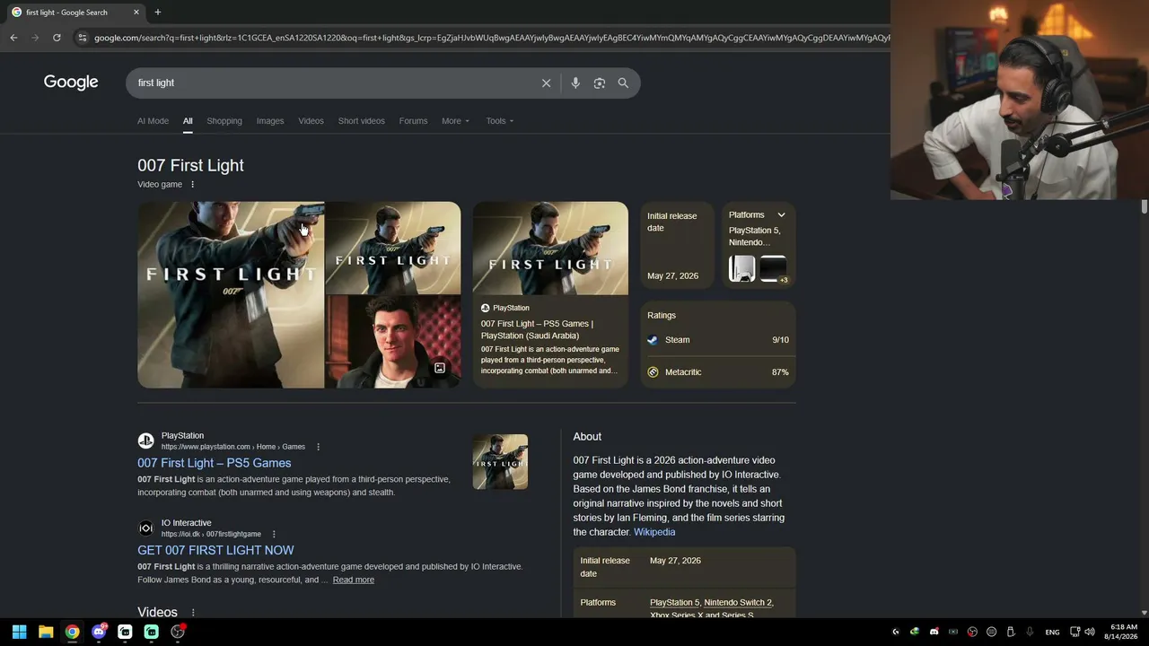Open the Short videos tab

point(362,121)
